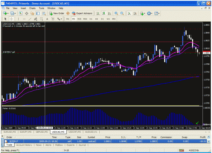Switch to the EURUSD,M5 chart tab
The height and width of the screenshot is (153, 212).
click(10, 132)
